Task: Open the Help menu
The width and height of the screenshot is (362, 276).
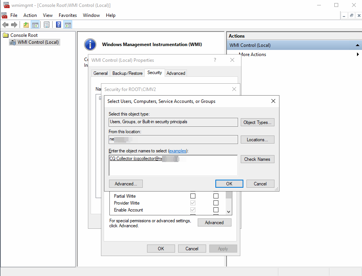Action: pos(111,15)
